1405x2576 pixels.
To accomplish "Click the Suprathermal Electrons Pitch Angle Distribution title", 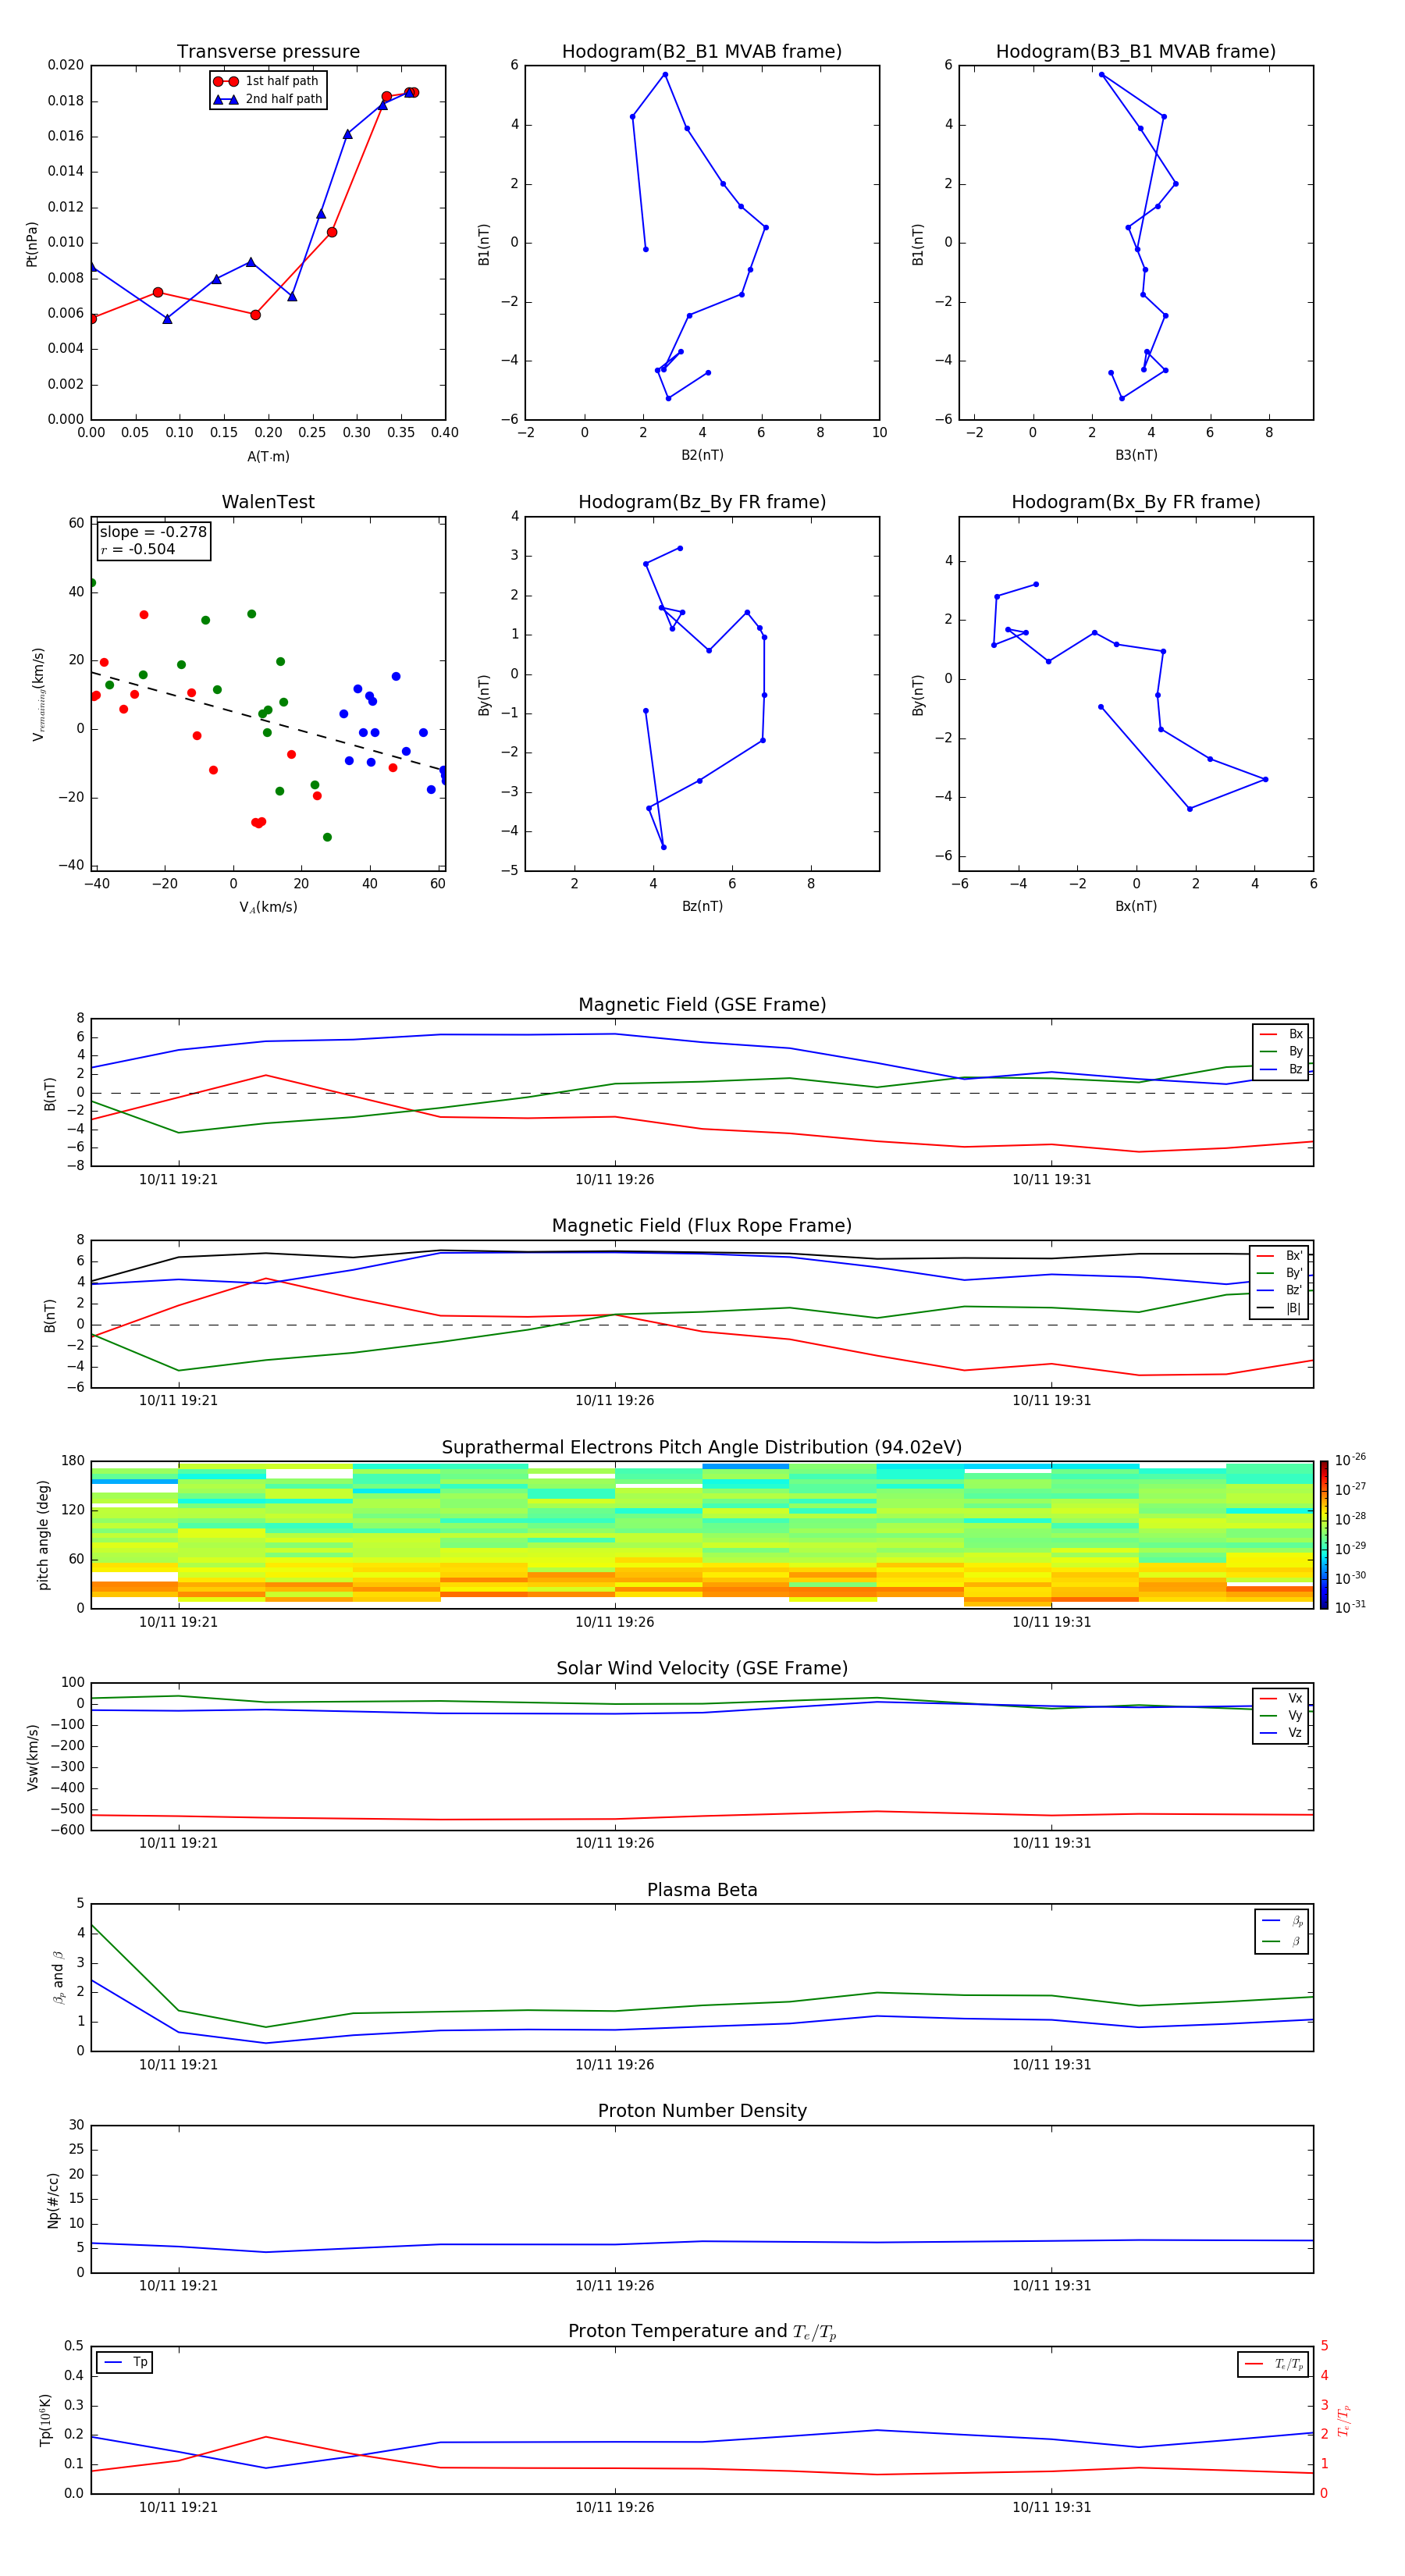I will click(702, 1448).
